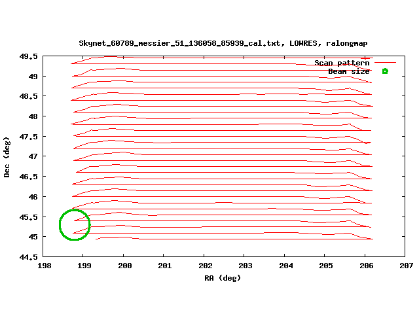The image size is (419, 314).
Task: Click the 'Beam size' legend label
Action: coord(349,71)
